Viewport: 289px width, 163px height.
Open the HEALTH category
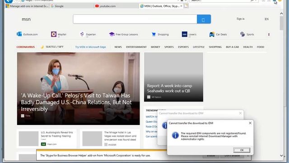click(248, 47)
